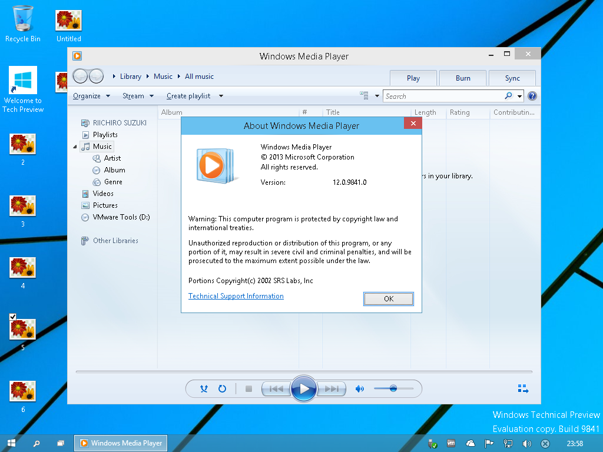The width and height of the screenshot is (603, 452).
Task: Close the About Windows Media Player dialog
Action: click(413, 124)
